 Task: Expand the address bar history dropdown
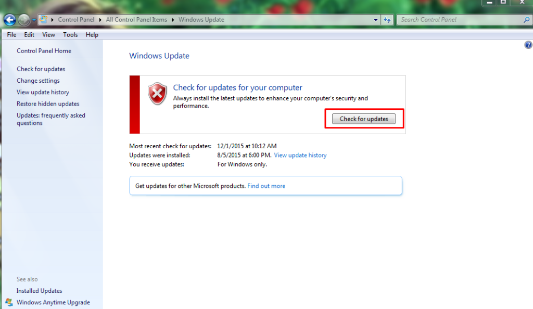point(376,20)
